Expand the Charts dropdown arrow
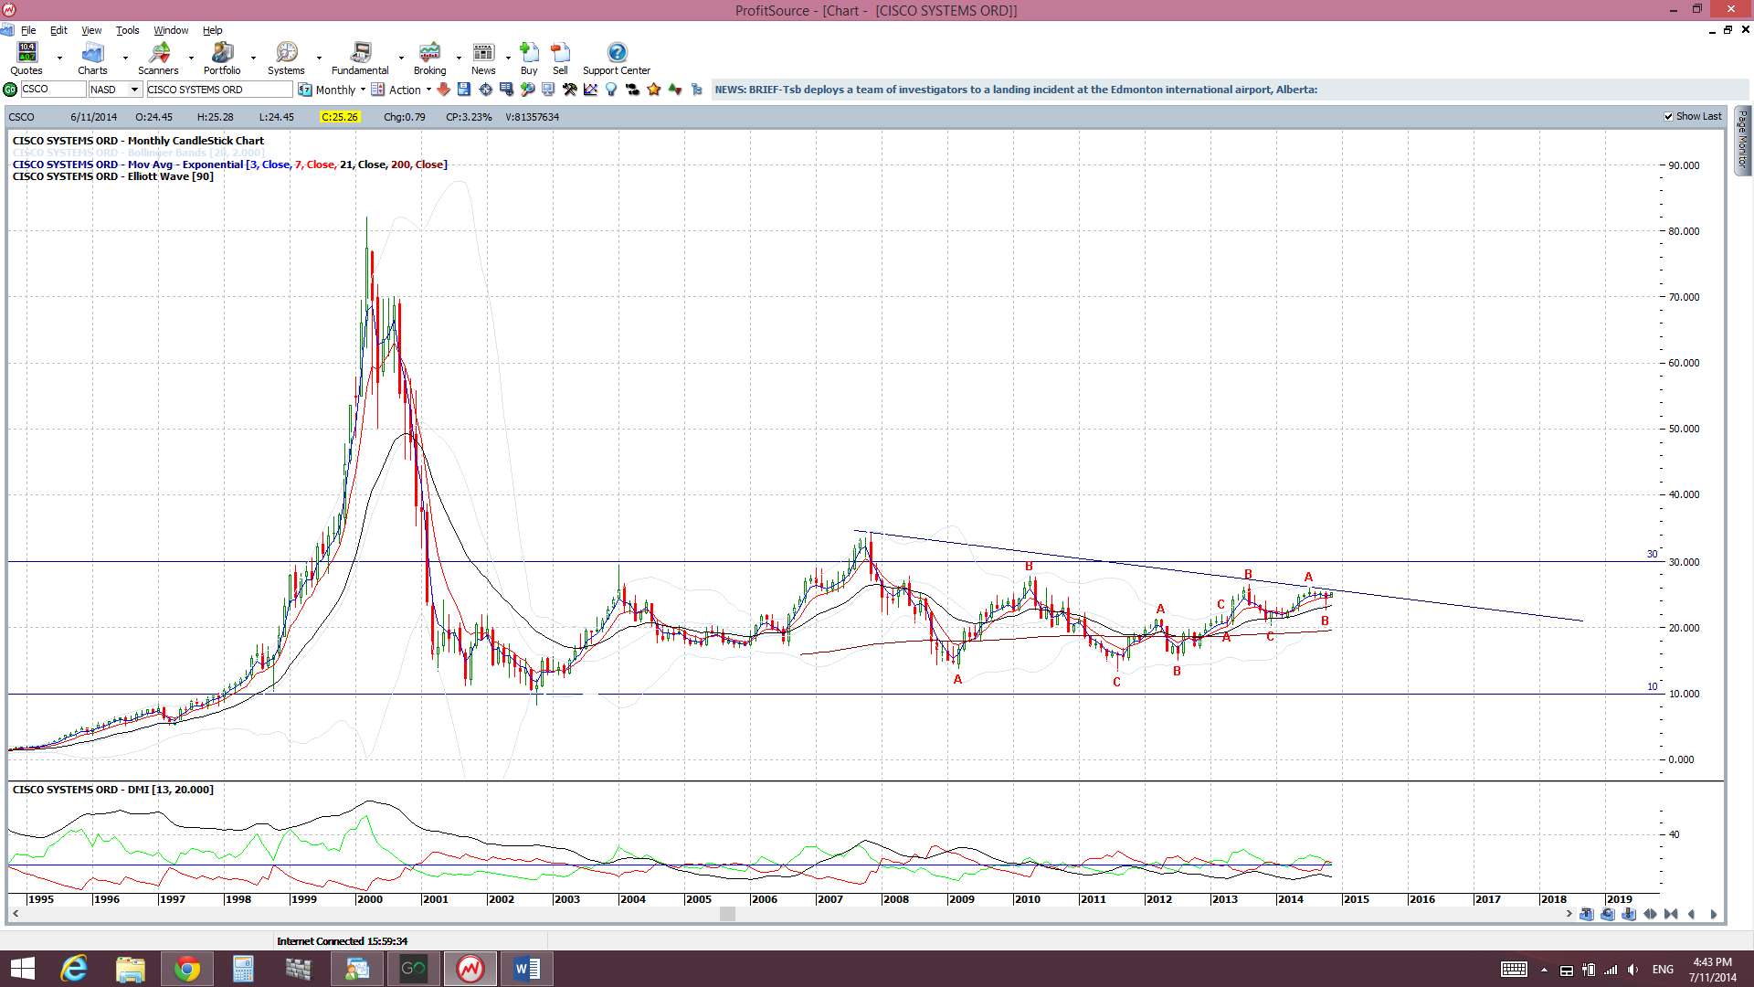1754x987 pixels. click(x=125, y=58)
